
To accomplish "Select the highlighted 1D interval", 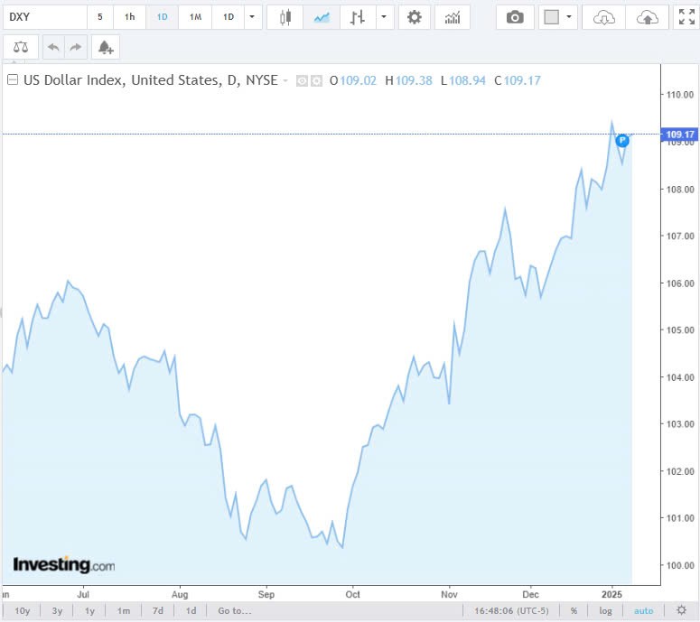I will tap(162, 17).
